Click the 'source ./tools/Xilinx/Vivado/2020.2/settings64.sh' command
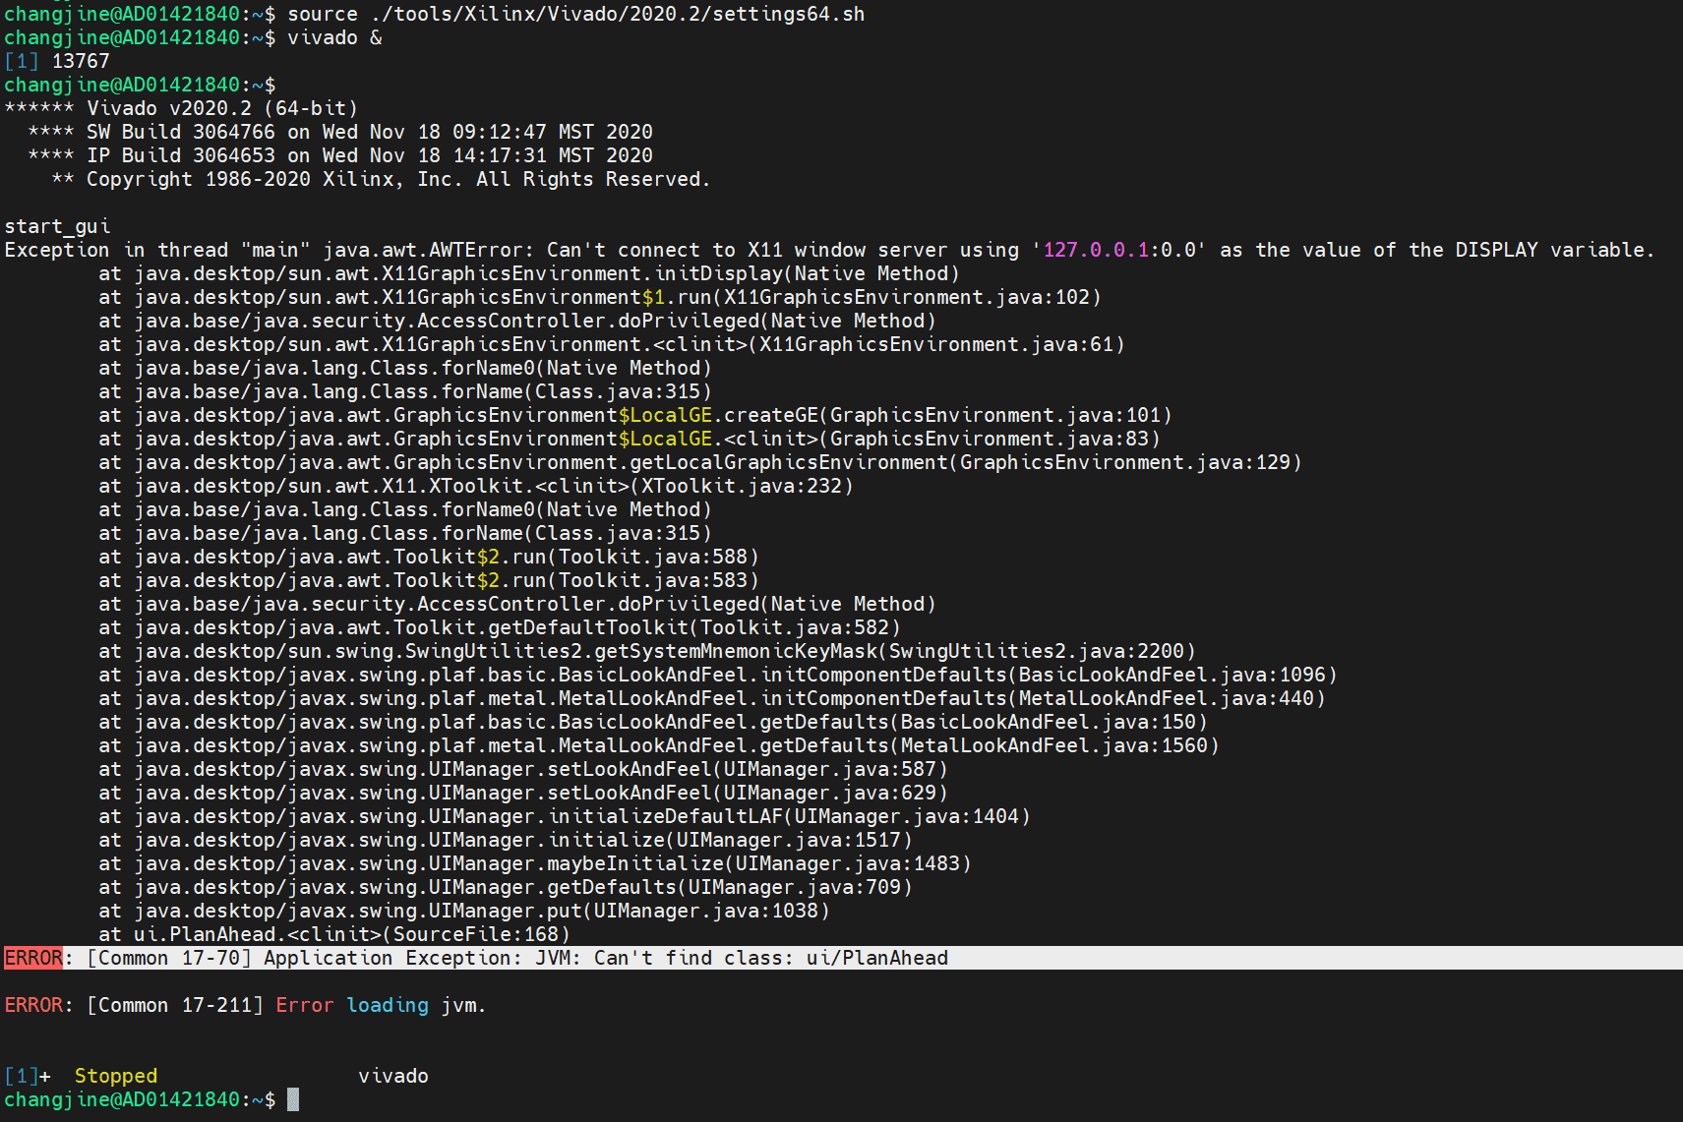This screenshot has width=1683, height=1122. 576,14
